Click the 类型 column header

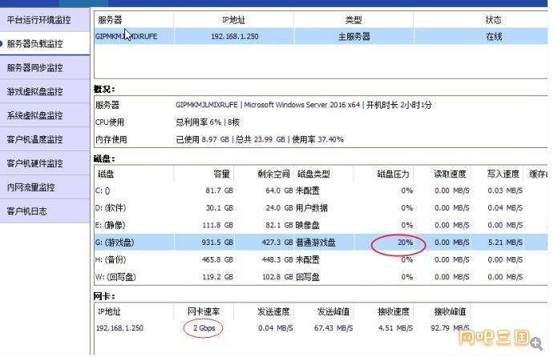(354, 20)
